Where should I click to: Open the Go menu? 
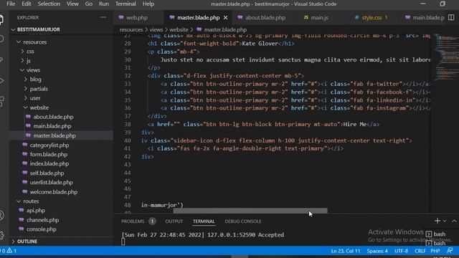[x=88, y=4]
